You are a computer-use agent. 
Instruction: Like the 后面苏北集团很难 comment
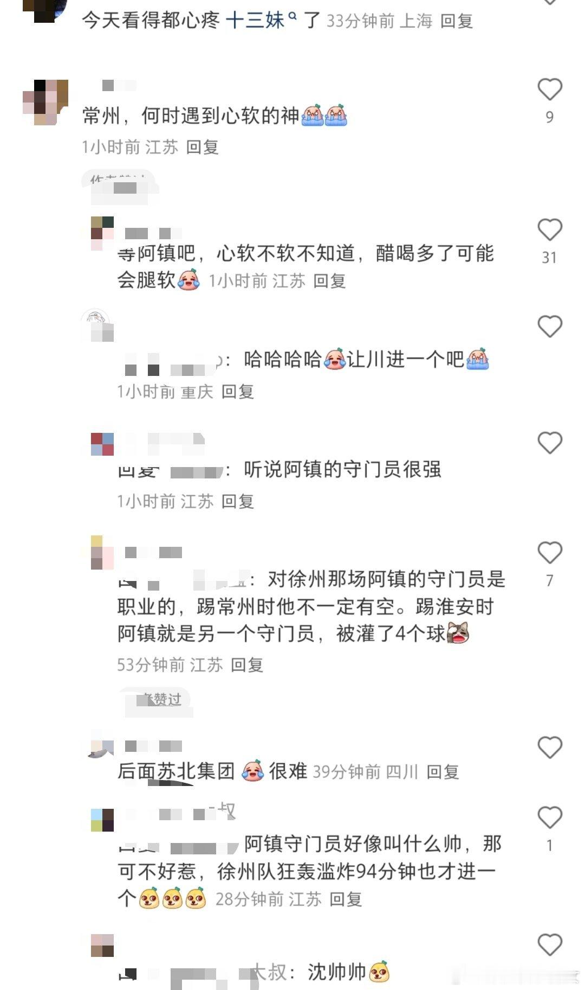point(549,748)
